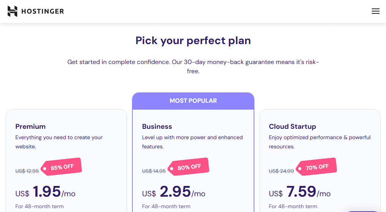386x212 pixels.
Task: Click the MOST POPULAR banner
Action: pyautogui.click(x=193, y=101)
